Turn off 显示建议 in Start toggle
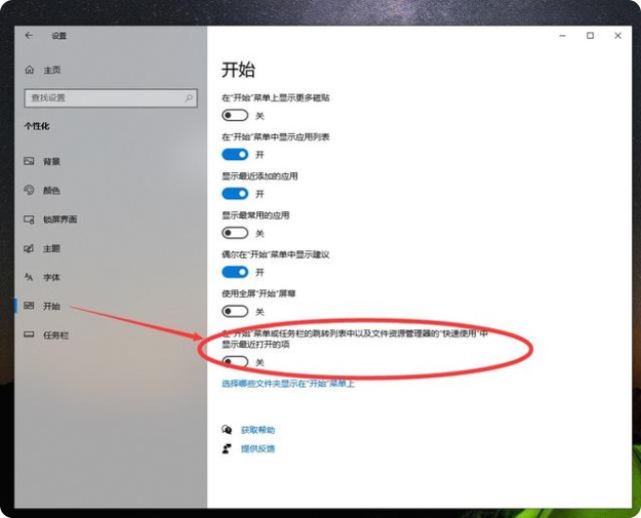Screen dimensions: 641x518 point(235,272)
